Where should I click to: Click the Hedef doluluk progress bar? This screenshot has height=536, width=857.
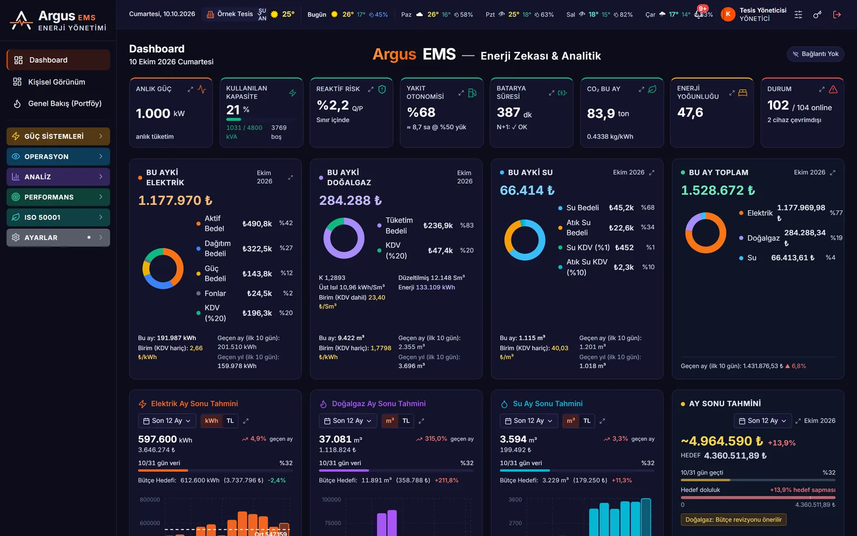pos(758,497)
